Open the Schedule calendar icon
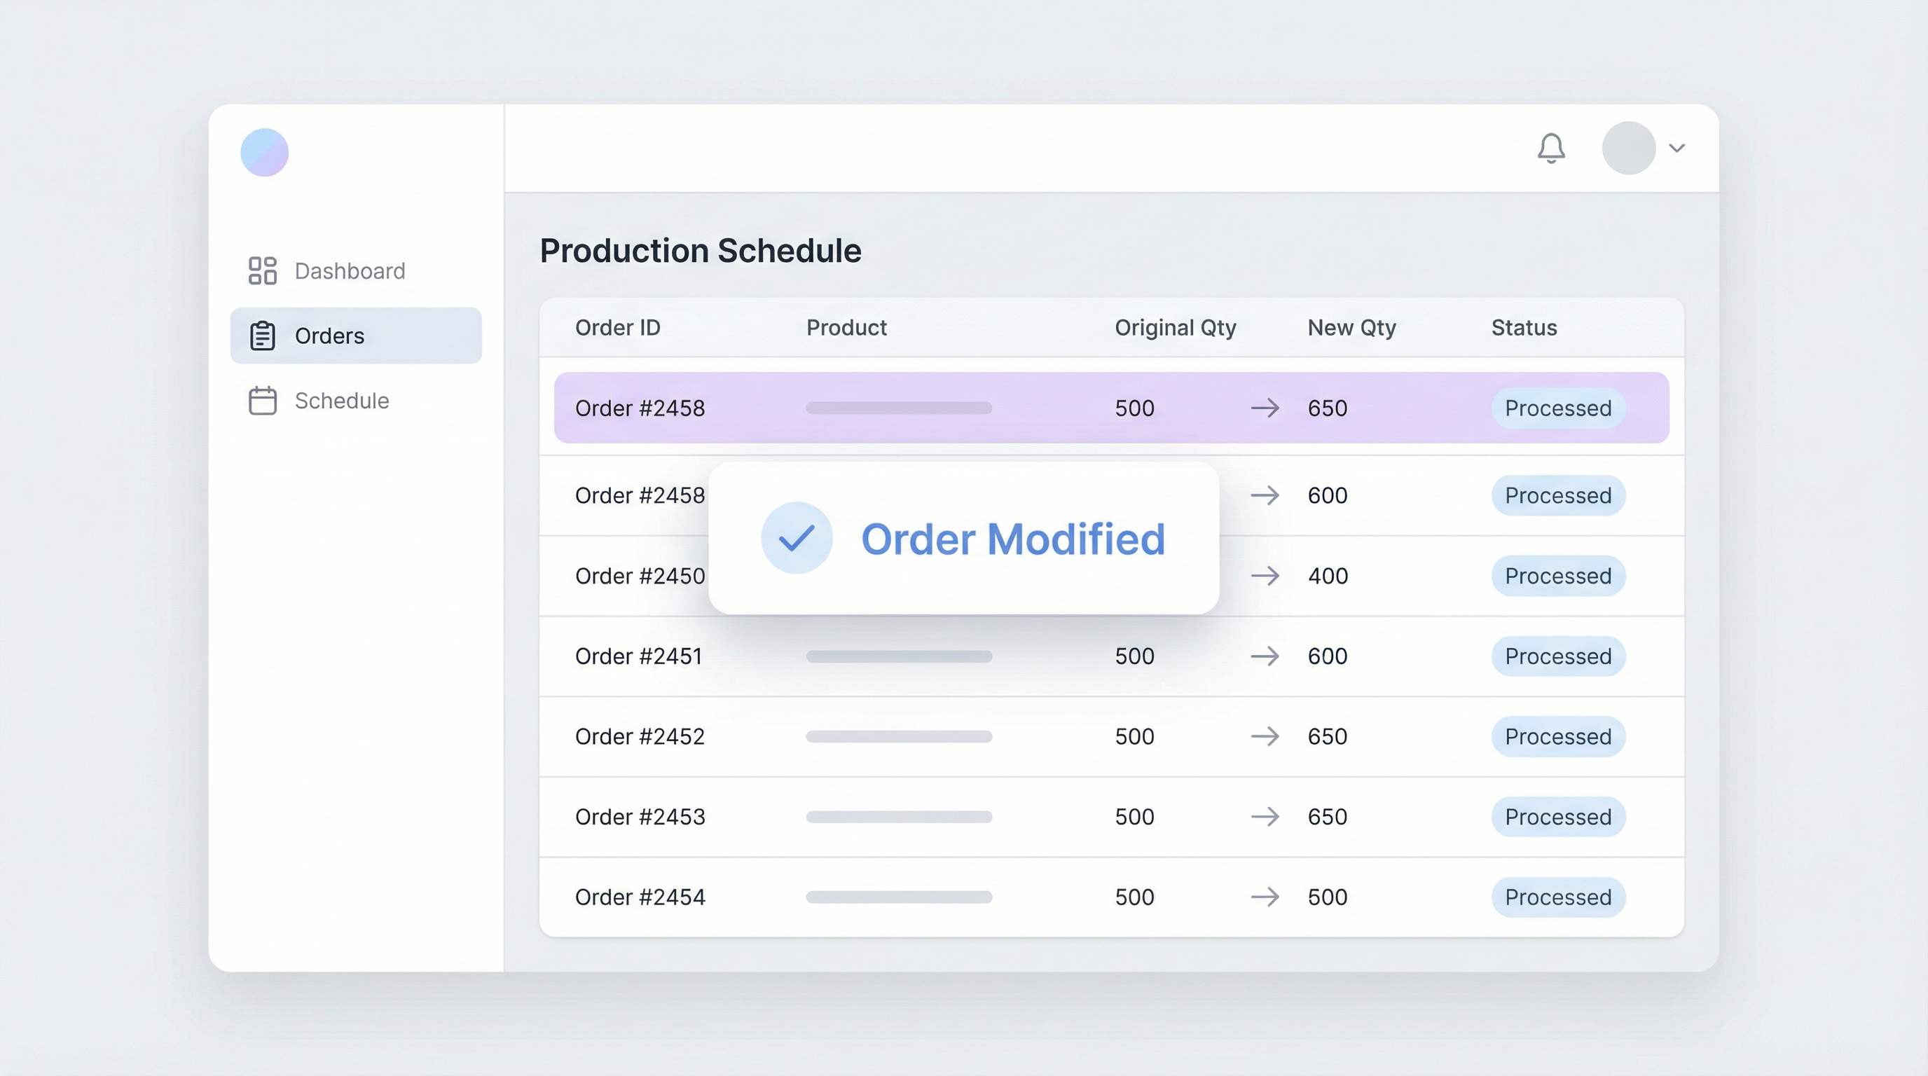This screenshot has width=1928, height=1076. (x=261, y=400)
